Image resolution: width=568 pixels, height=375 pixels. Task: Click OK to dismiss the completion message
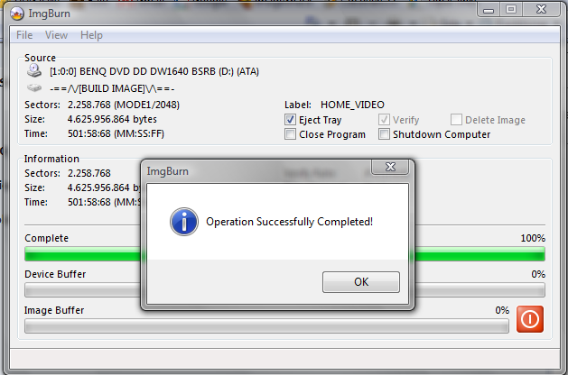tap(361, 282)
